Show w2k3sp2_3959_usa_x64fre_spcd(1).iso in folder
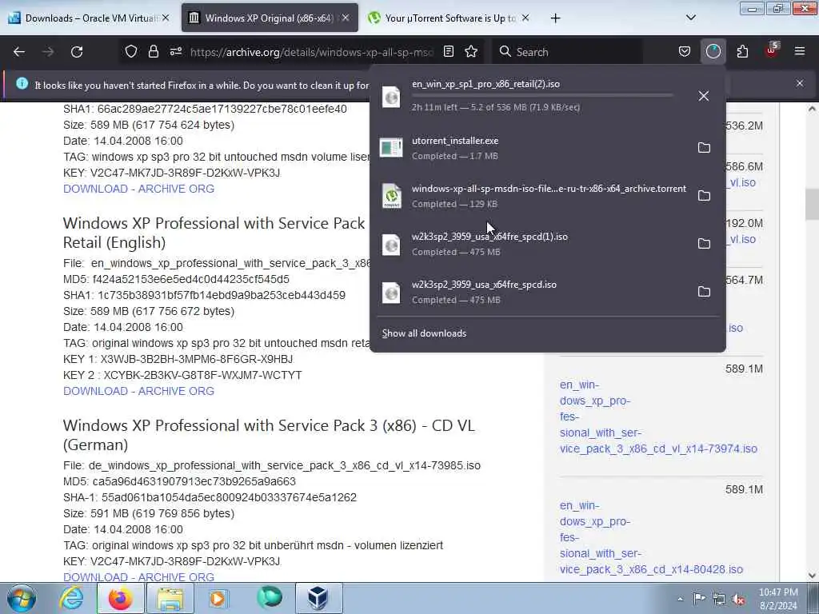819x614 pixels. tap(704, 244)
